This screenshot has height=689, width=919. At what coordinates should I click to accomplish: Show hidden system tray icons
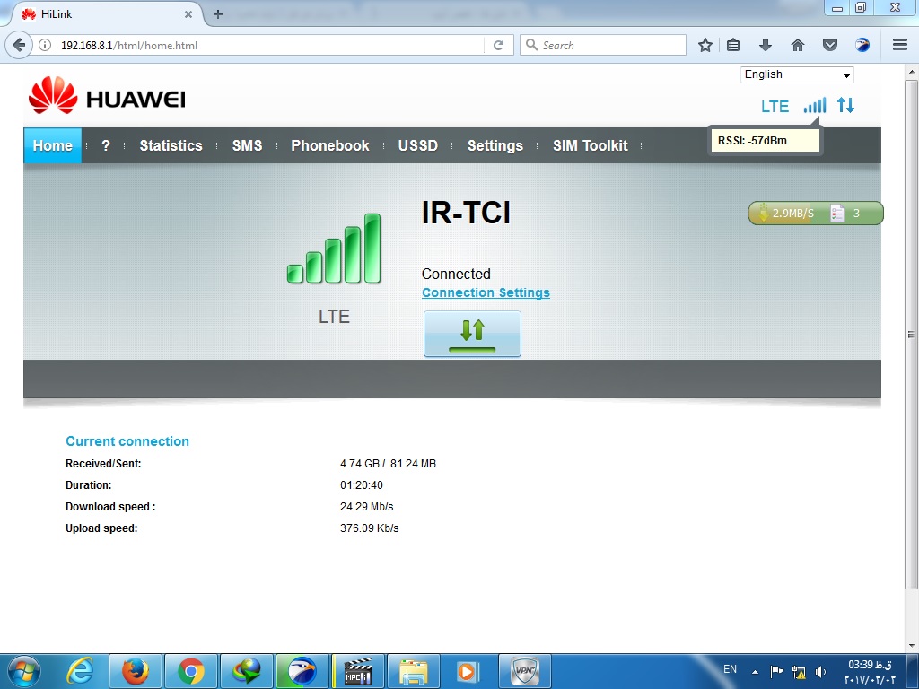click(x=756, y=672)
